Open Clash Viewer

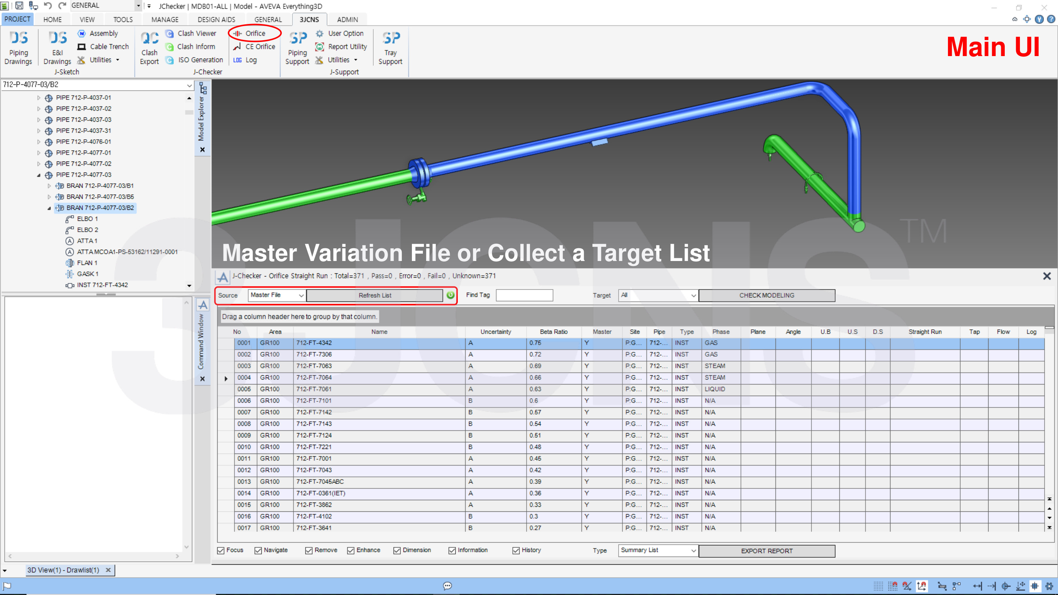190,33
